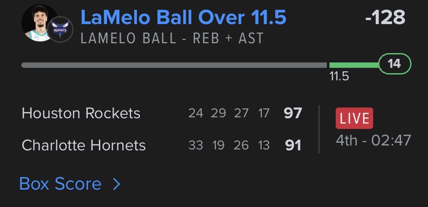This screenshot has height=207, width=428.
Task: Click Houston Rockets total score 97
Action: [x=293, y=113]
